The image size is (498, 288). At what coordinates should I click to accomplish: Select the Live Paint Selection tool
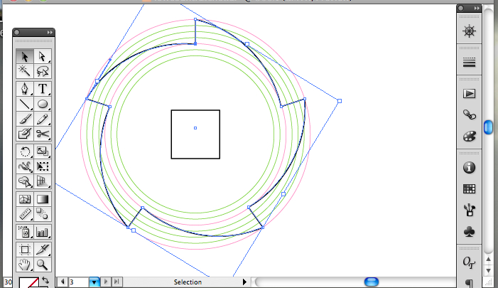tap(25, 181)
